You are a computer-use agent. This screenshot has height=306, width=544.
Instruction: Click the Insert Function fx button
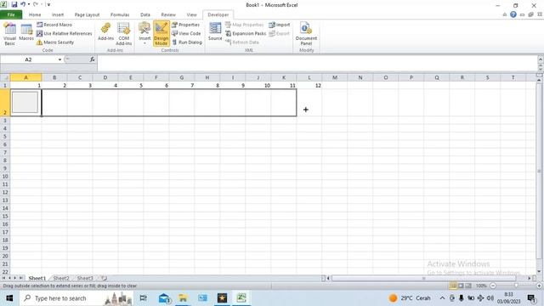(x=93, y=59)
